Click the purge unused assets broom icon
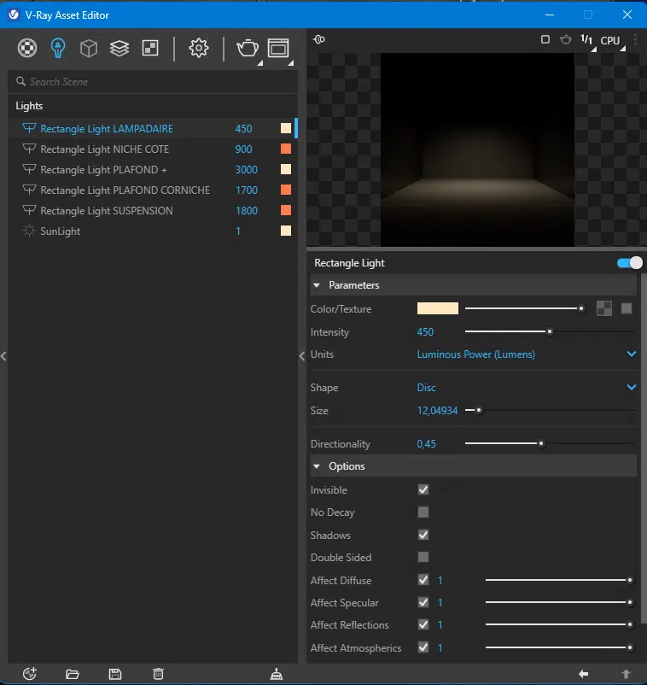The image size is (647, 685). click(277, 674)
